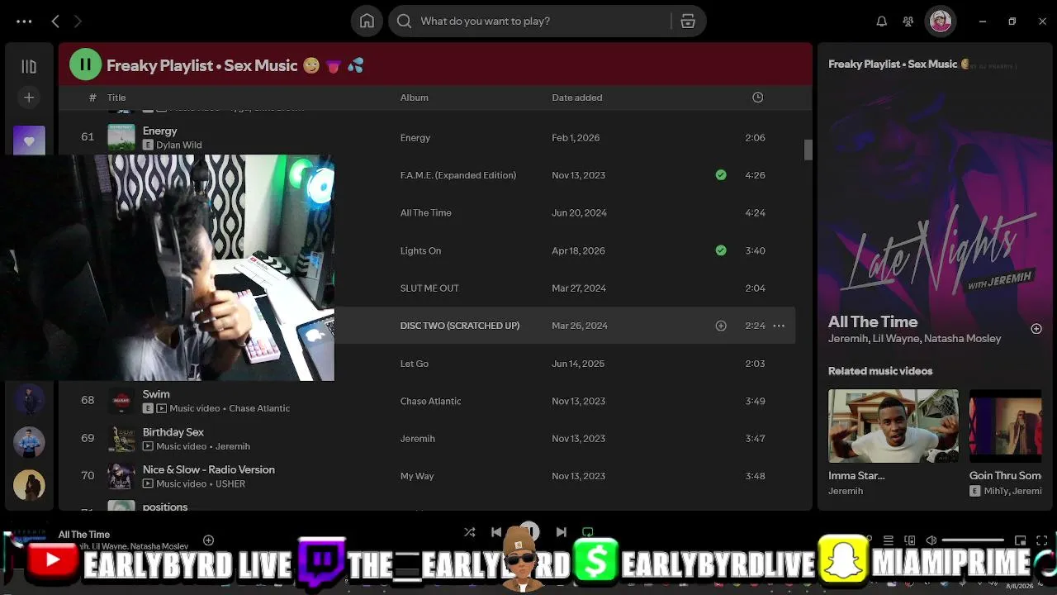Open the All The Time album link

pyautogui.click(x=426, y=213)
